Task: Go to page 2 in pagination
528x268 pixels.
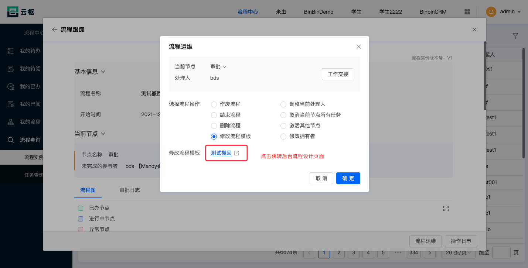Action: pyautogui.click(x=339, y=253)
